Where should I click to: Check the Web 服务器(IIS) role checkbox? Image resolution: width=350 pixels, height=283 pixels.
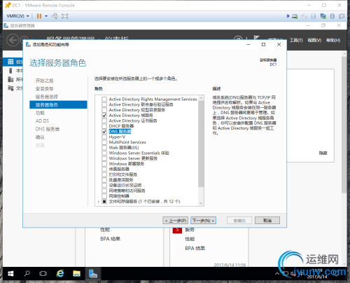click(104, 148)
